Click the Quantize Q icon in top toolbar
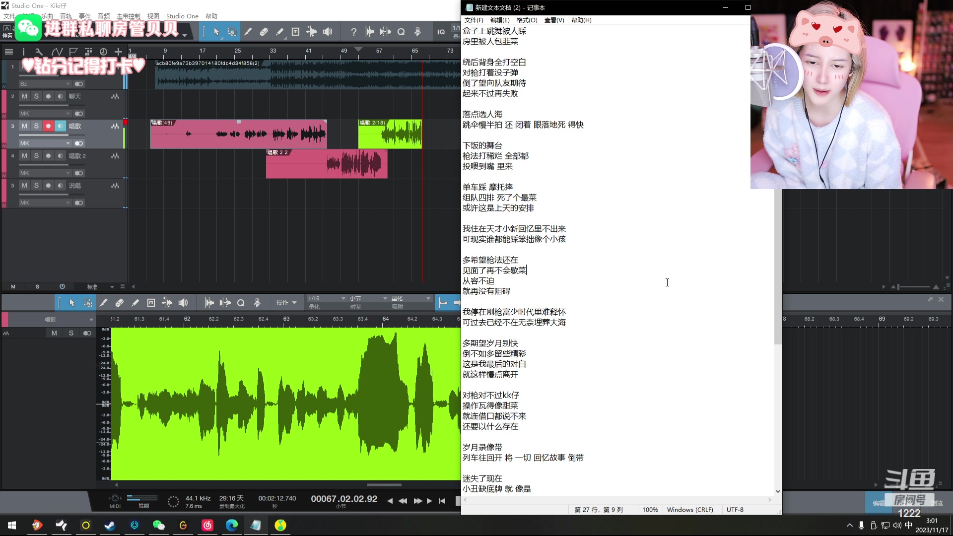 click(x=401, y=32)
